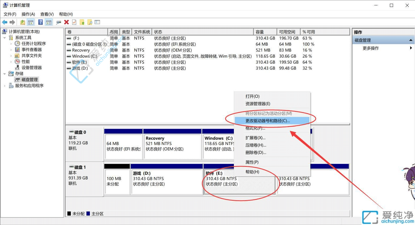Select 压缩卷(H)... from context menu

(x=256, y=145)
